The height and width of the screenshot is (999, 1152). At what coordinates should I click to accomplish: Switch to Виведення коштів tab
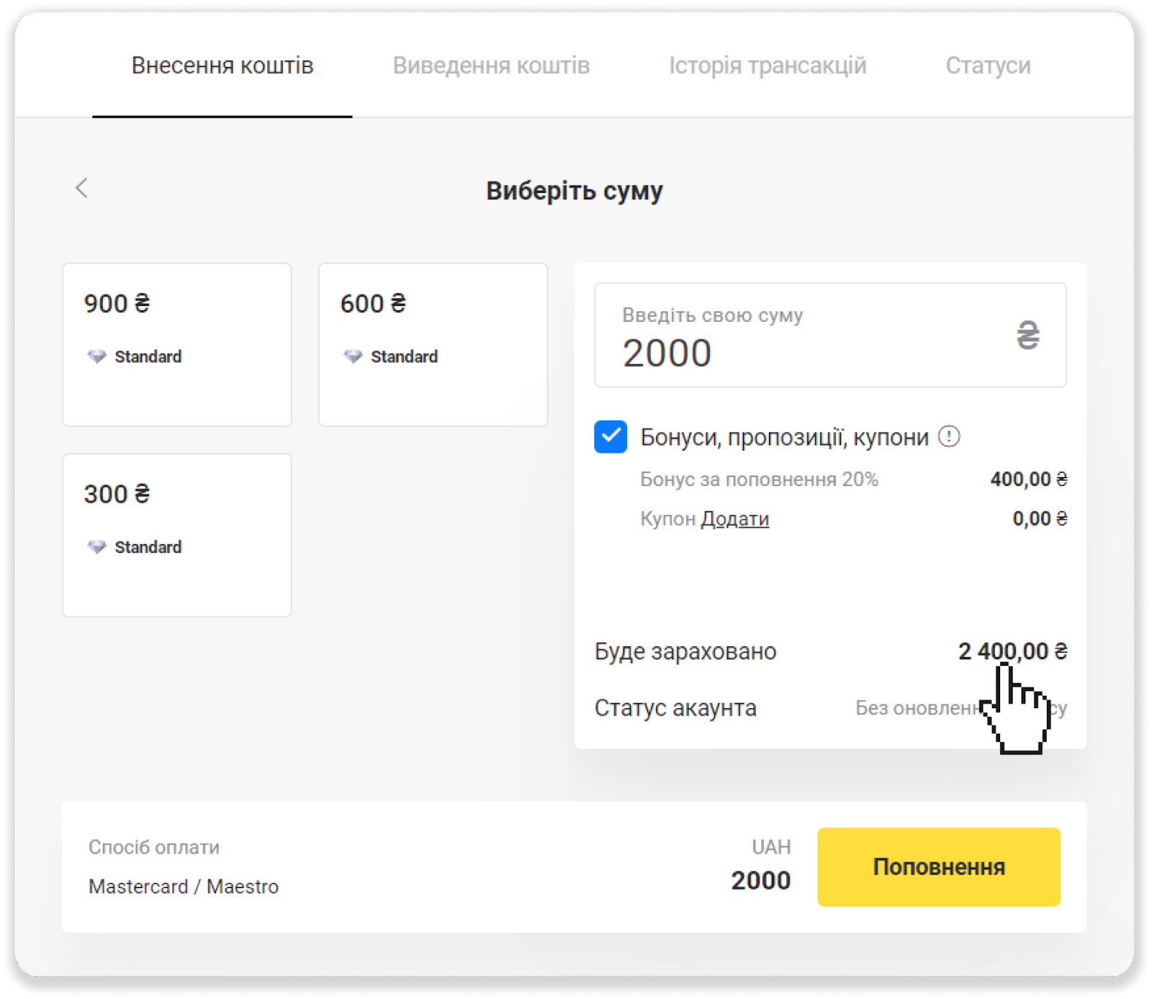click(491, 65)
